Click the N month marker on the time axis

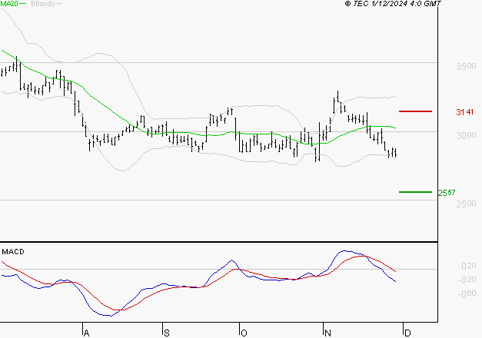[x=327, y=332]
